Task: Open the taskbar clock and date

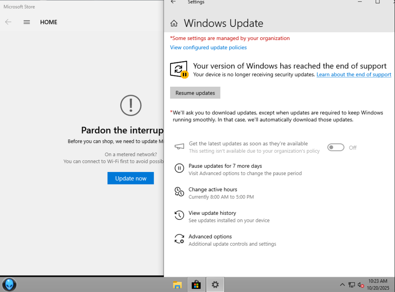Action: (x=378, y=284)
